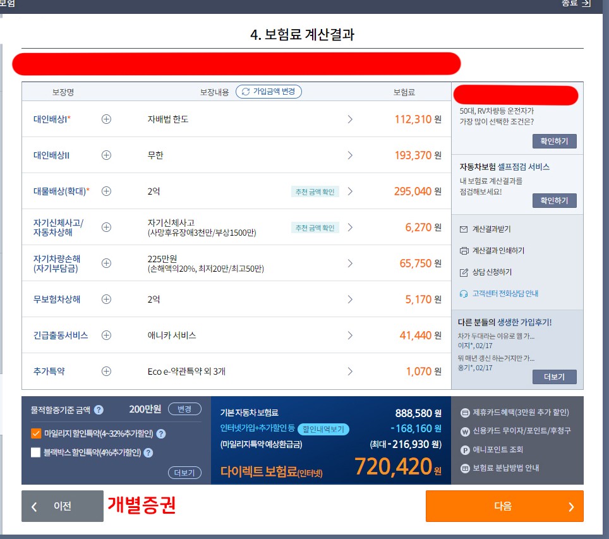This screenshot has width=609, height=539.
Task: Click 더보기 under discount options
Action: click(184, 473)
